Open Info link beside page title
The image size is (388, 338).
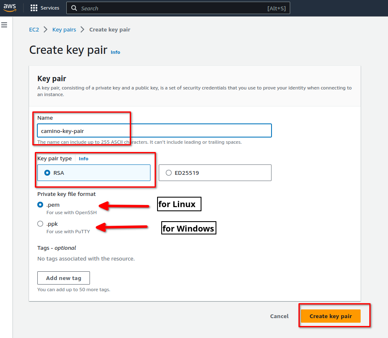(115, 52)
